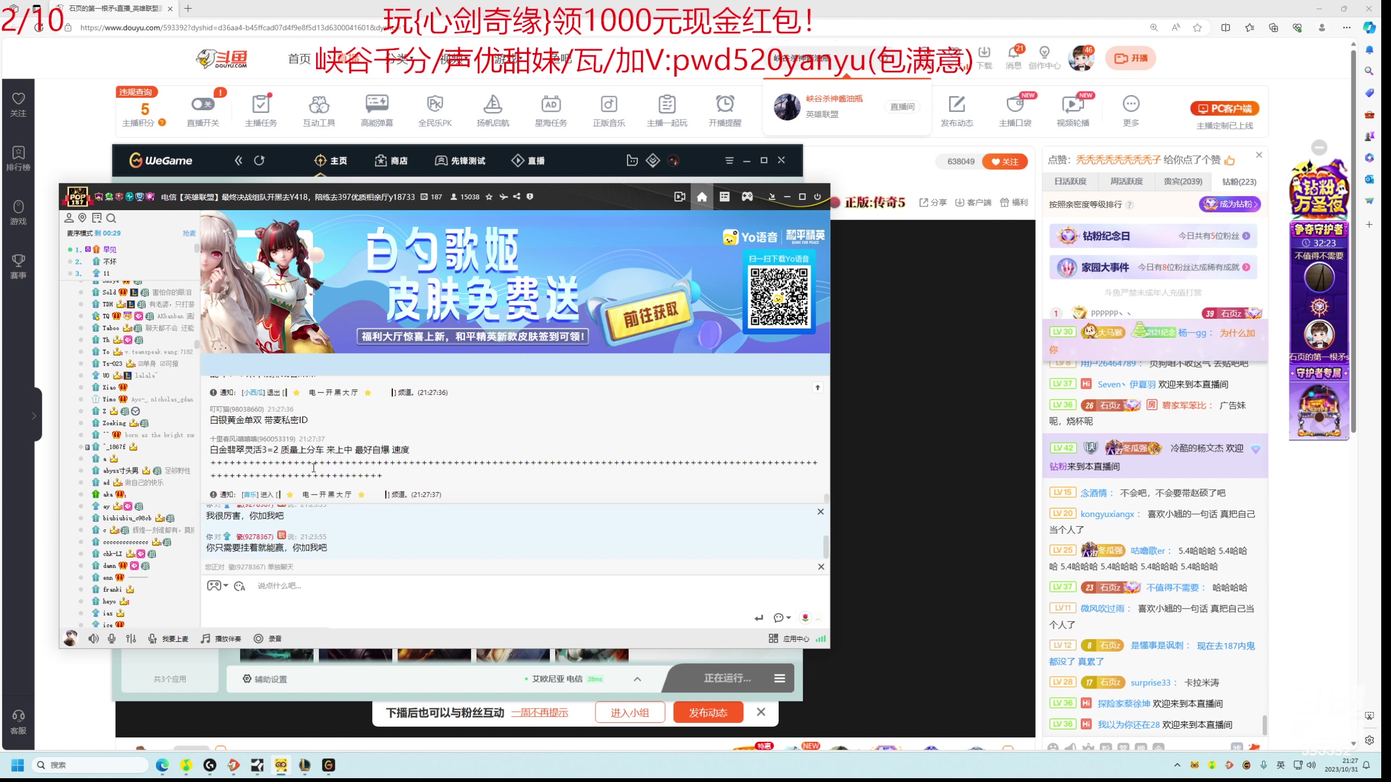The image size is (1391, 782).
Task: Expand the 辅助设置 server chevron
Action: 637,679
